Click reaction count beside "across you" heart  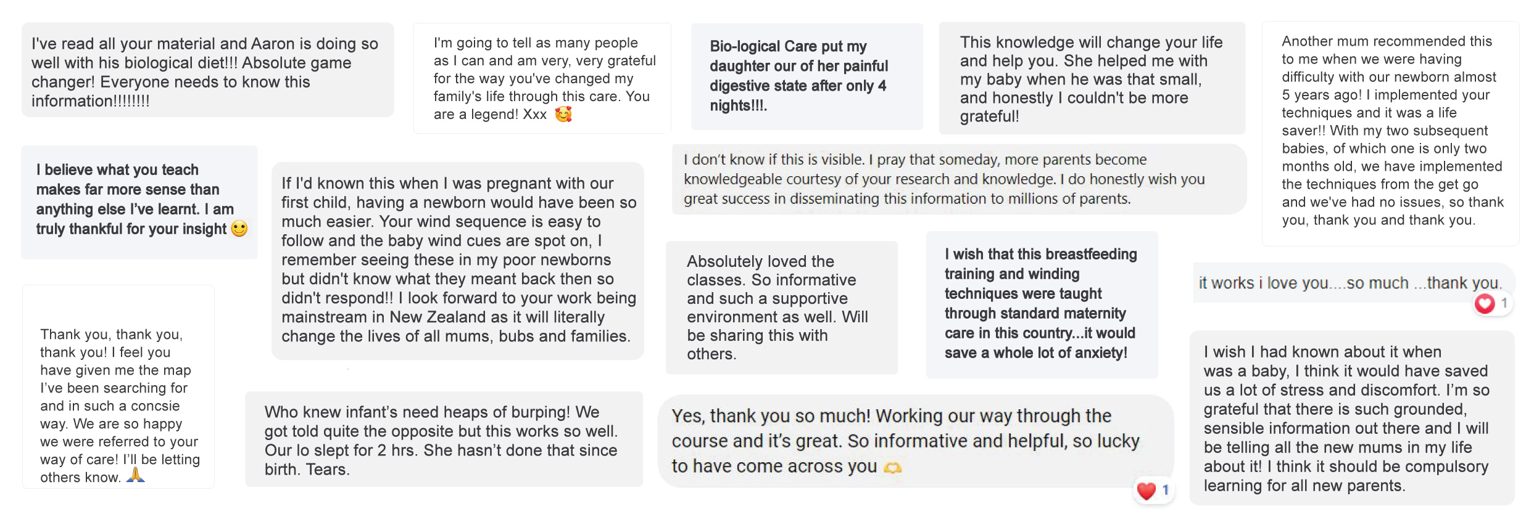coord(1166,490)
